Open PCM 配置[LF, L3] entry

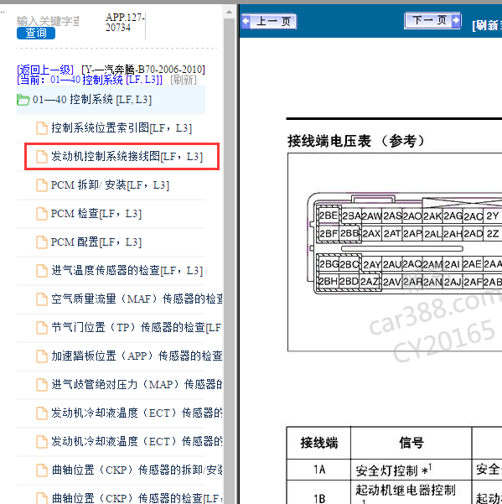pos(96,242)
